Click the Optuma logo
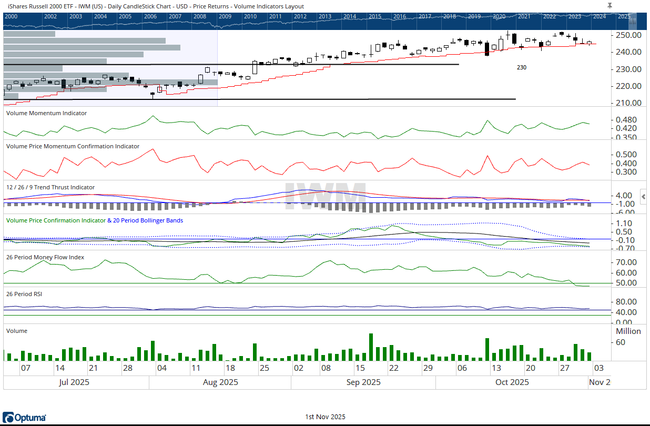The image size is (650, 426). [24, 418]
